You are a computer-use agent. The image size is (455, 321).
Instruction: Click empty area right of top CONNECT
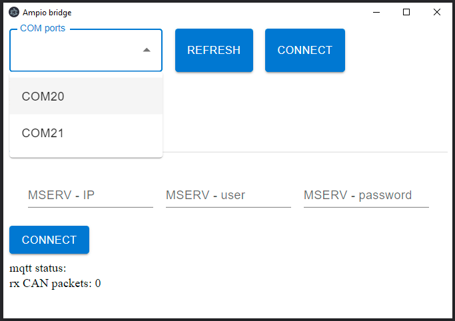(x=398, y=50)
